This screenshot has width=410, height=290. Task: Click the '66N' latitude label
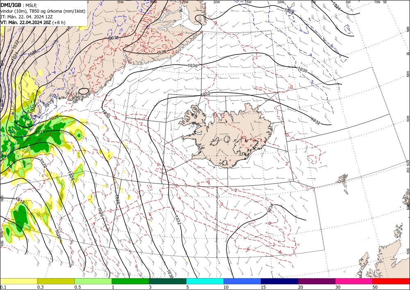coord(408,74)
